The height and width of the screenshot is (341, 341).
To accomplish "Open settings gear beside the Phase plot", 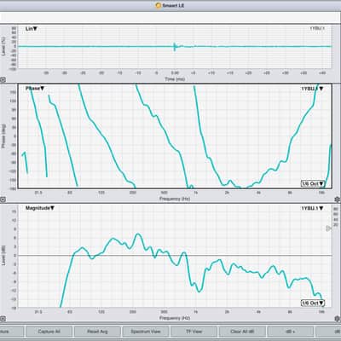I will pyautogui.click(x=338, y=199).
